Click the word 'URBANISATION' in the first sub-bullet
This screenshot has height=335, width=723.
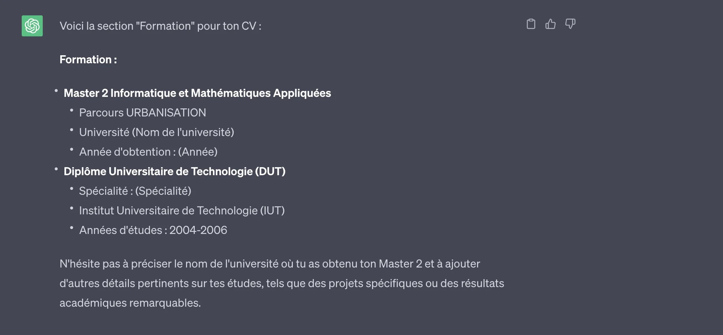click(166, 113)
